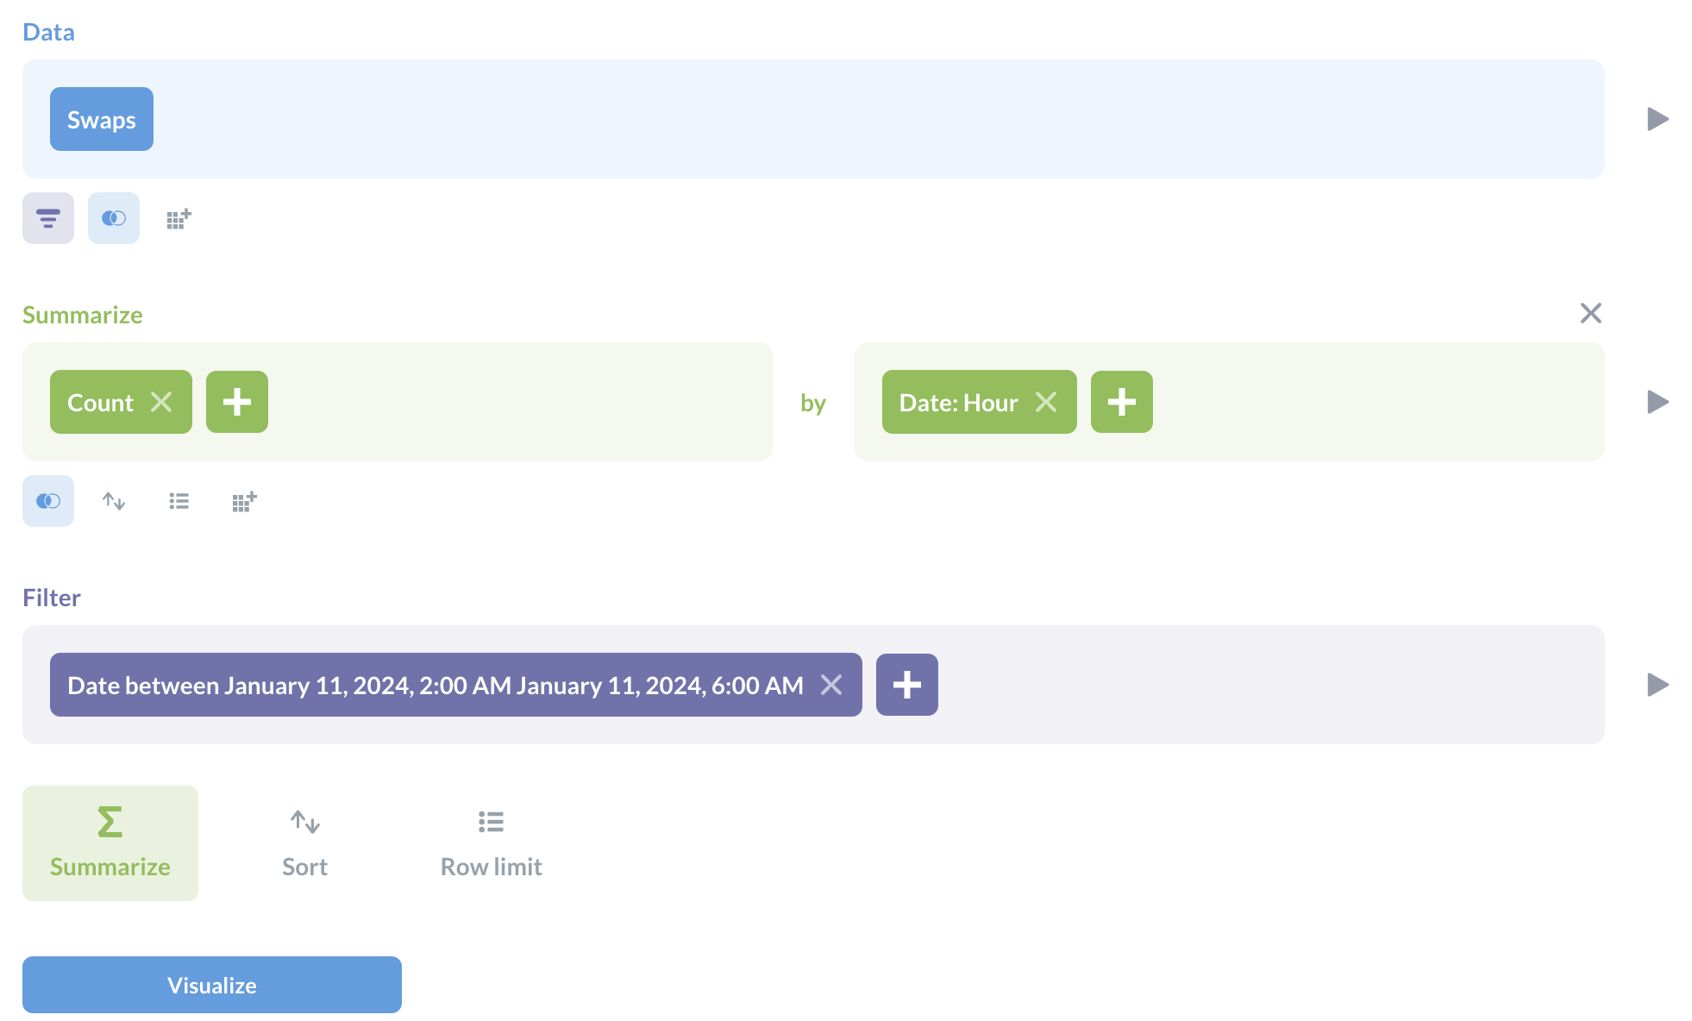The image size is (1692, 1021).
Task: Add another filter condition
Action: point(906,685)
